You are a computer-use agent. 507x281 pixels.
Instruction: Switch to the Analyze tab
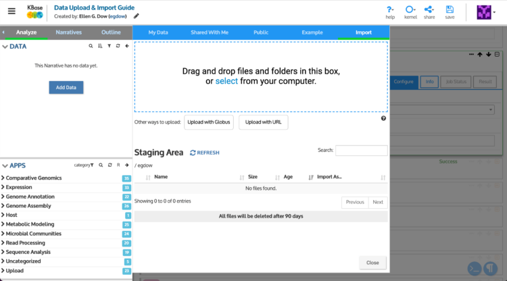point(26,32)
